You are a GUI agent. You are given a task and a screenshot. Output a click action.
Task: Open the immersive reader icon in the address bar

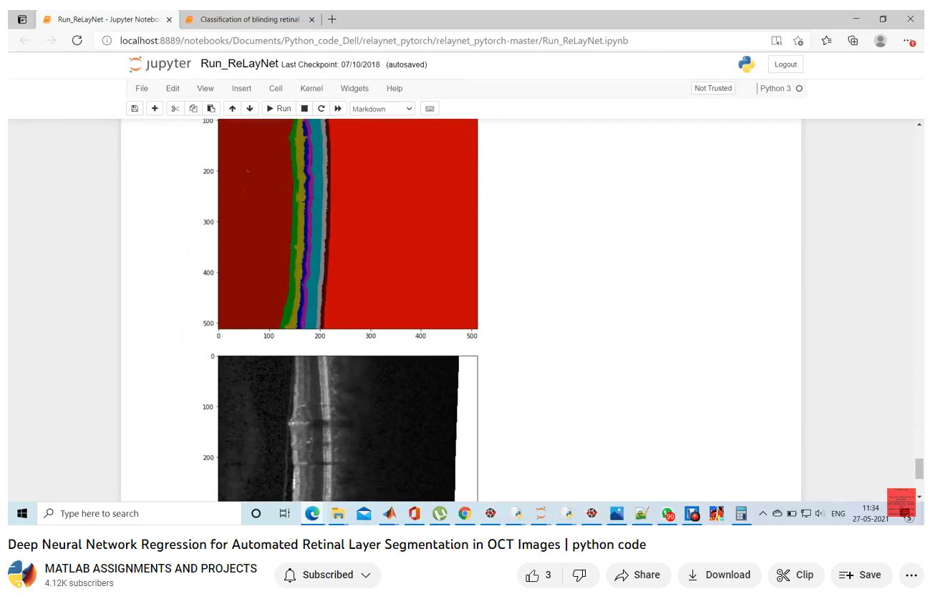(x=776, y=41)
